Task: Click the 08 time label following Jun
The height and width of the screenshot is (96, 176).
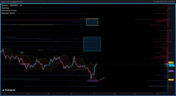Action: [48, 94]
